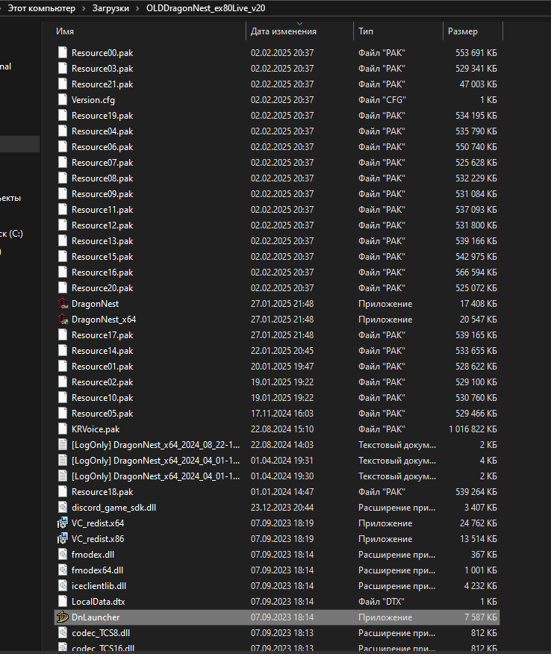Select the 2024_08_22 LogOnly text document icon
This screenshot has width=551, height=654.
(63, 445)
